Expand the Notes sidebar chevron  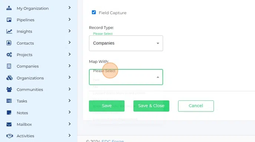(x=70, y=112)
